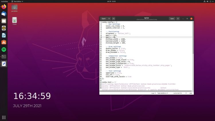The height and width of the screenshot is (121, 215).
Task: Click the 'own_window_type' line
Action: [x=118, y=67]
